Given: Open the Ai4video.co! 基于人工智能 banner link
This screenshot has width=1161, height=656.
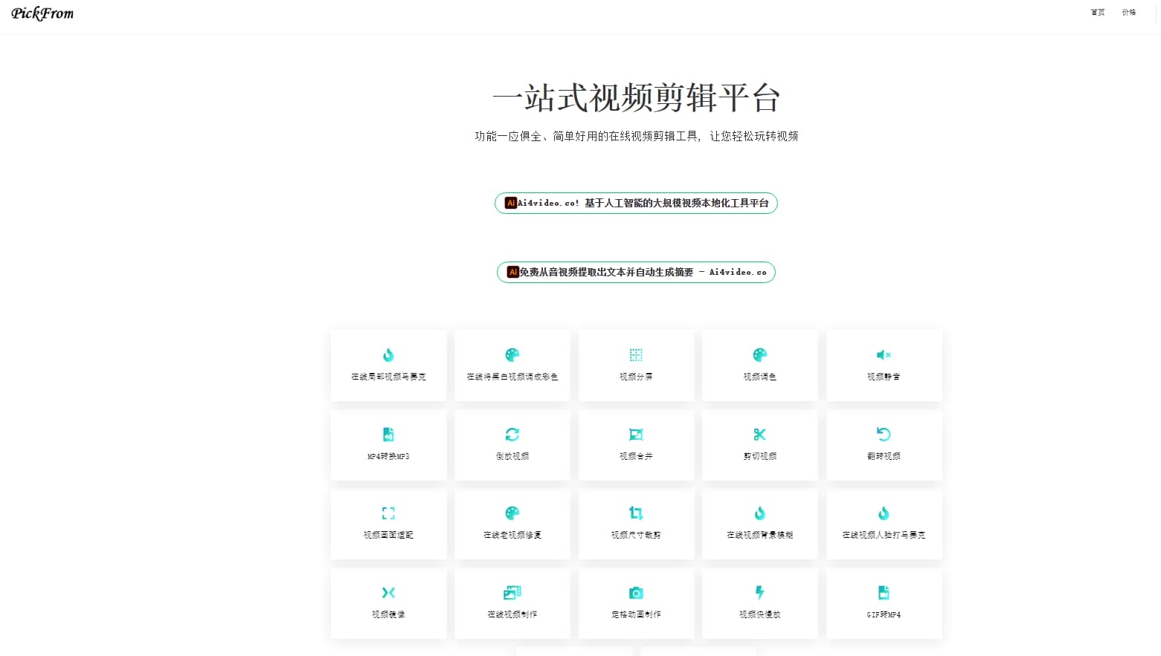Looking at the screenshot, I should tap(636, 203).
